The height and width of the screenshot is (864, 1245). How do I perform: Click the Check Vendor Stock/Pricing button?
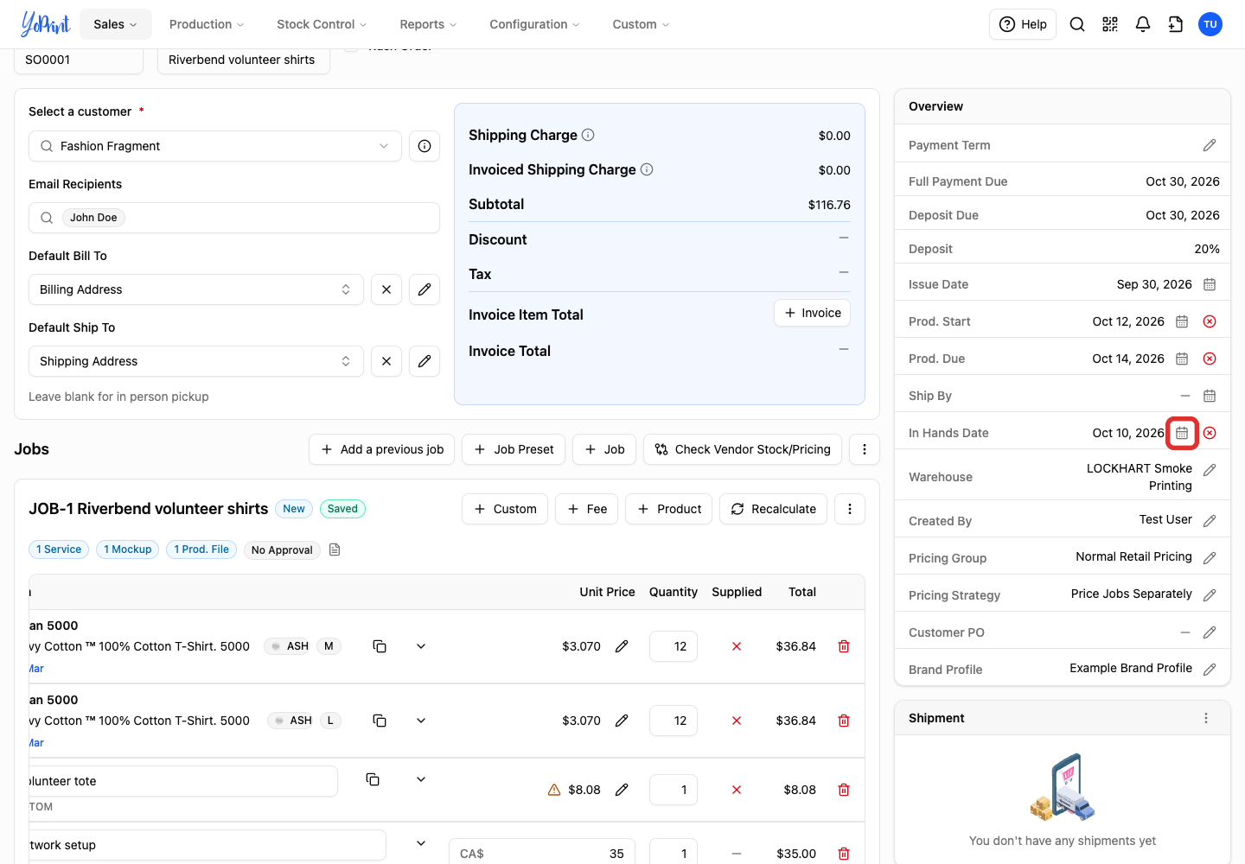(x=743, y=449)
